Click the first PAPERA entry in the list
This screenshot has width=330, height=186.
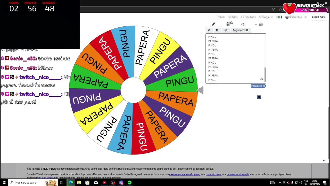point(213,41)
